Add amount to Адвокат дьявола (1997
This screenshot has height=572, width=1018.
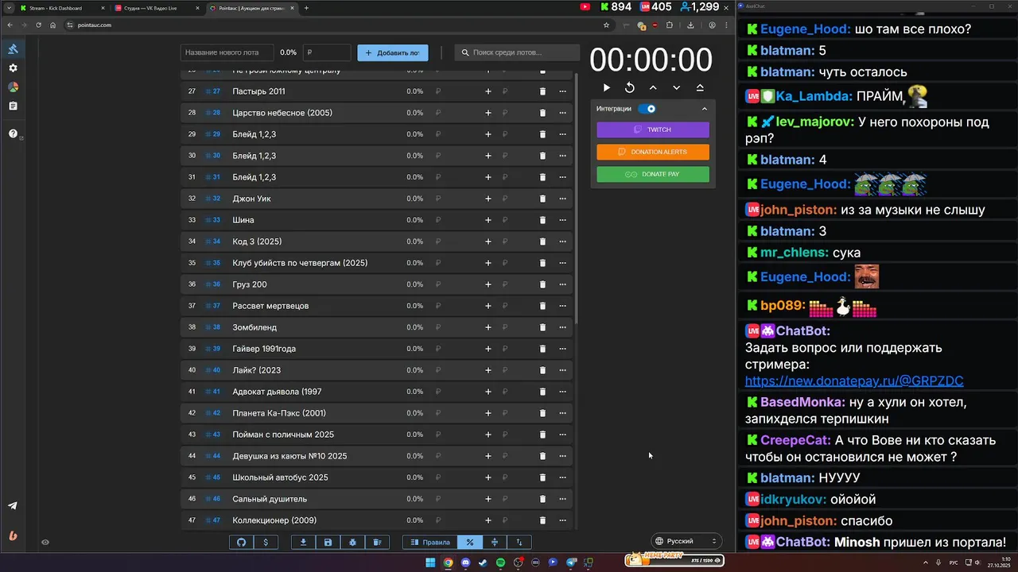pyautogui.click(x=488, y=392)
